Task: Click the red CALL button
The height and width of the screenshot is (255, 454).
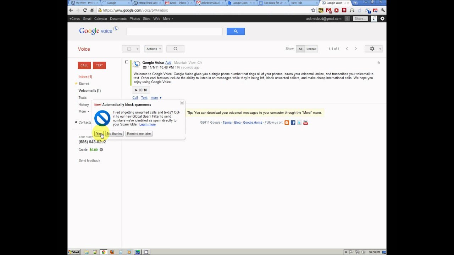Action: coord(84,65)
